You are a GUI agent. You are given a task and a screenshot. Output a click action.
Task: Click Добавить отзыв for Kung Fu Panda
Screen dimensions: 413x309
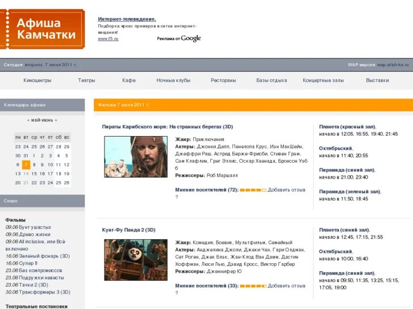(x=286, y=286)
